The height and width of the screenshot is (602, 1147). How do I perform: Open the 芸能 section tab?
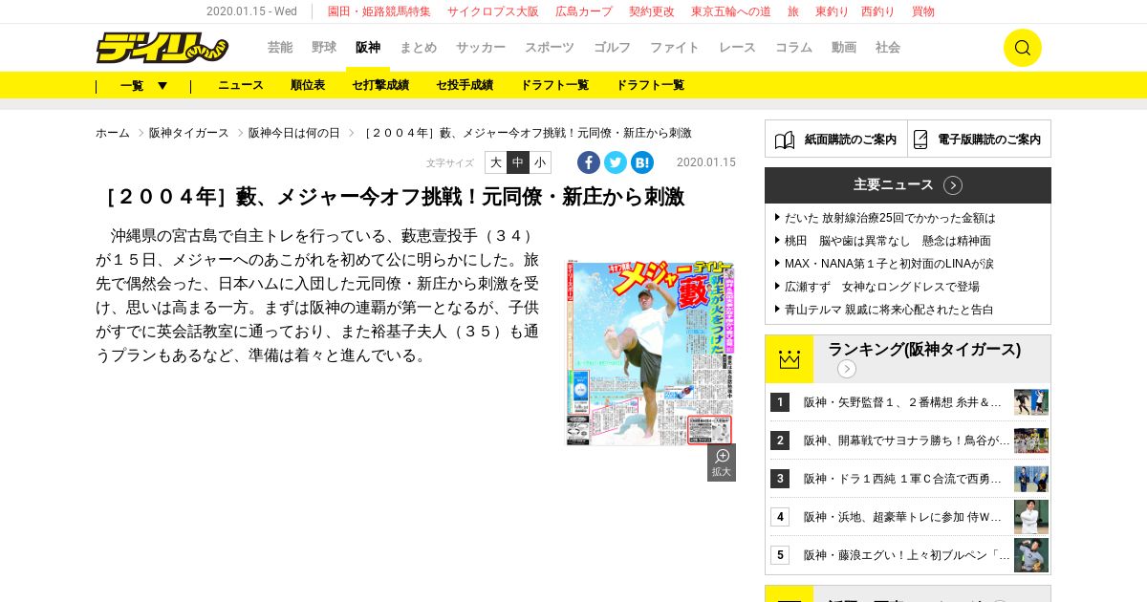pos(280,48)
